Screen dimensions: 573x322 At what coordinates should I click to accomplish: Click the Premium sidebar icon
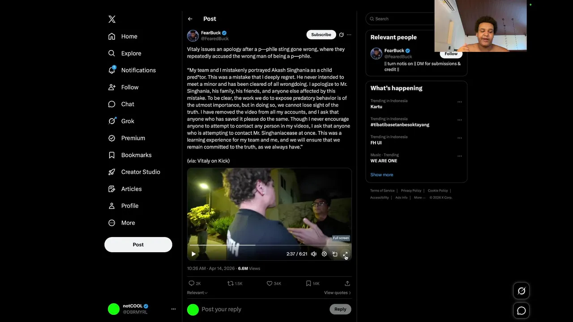click(112, 138)
